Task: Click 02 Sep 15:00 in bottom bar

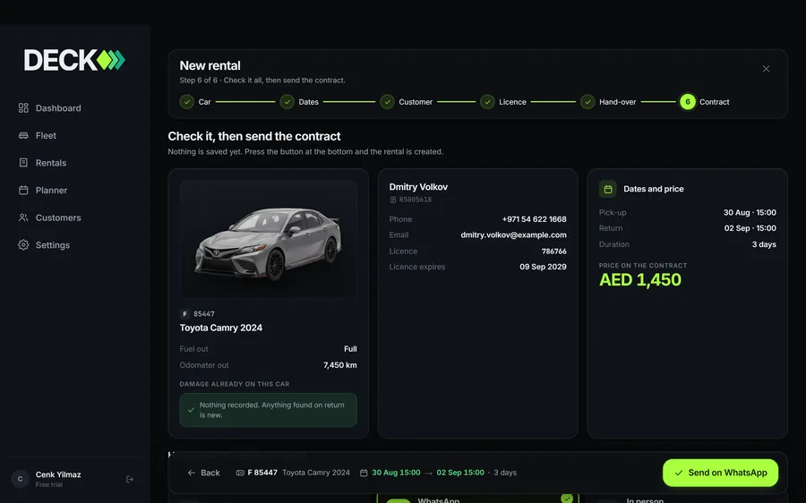Action: [460, 473]
